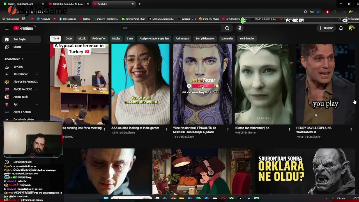Open the Oluştur create menu
The width and height of the screenshot is (359, 202).
tap(326, 28)
